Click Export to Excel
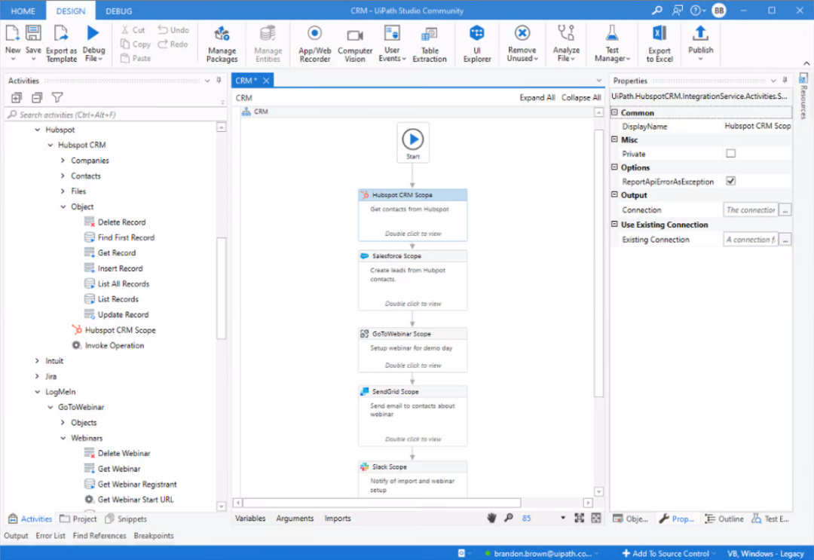 (x=659, y=44)
